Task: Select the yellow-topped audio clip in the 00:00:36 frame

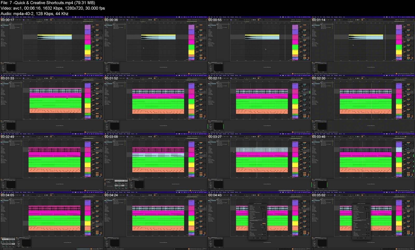Action: [158, 37]
